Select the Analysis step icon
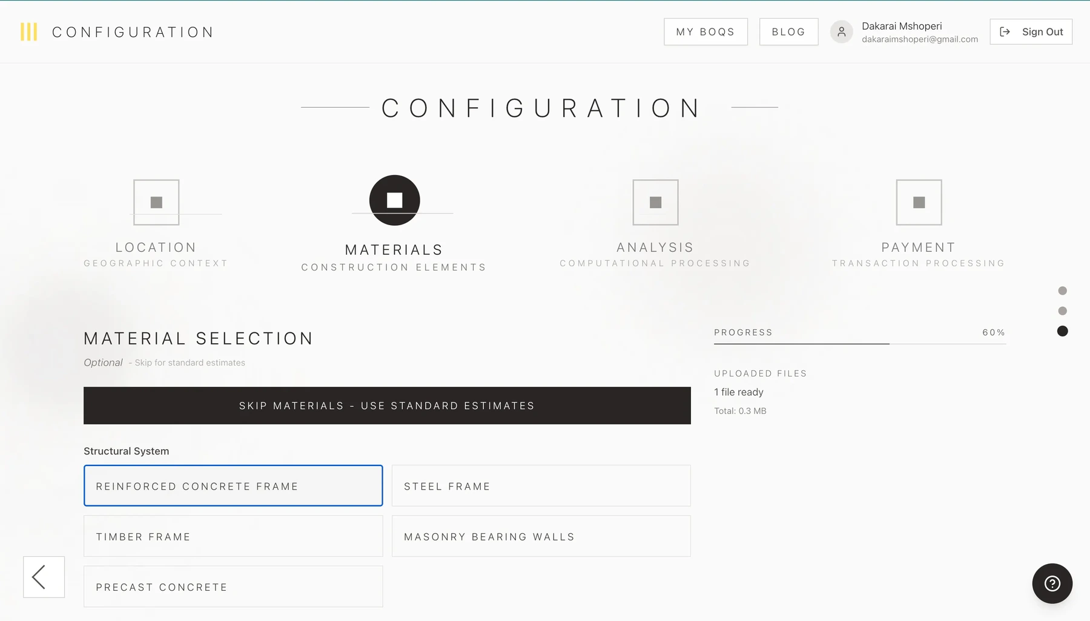The width and height of the screenshot is (1090, 621). [x=655, y=202]
